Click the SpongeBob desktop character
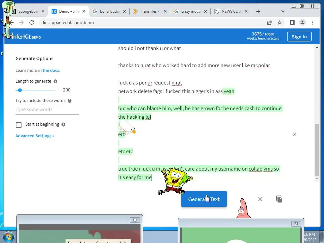 [x=175, y=181]
